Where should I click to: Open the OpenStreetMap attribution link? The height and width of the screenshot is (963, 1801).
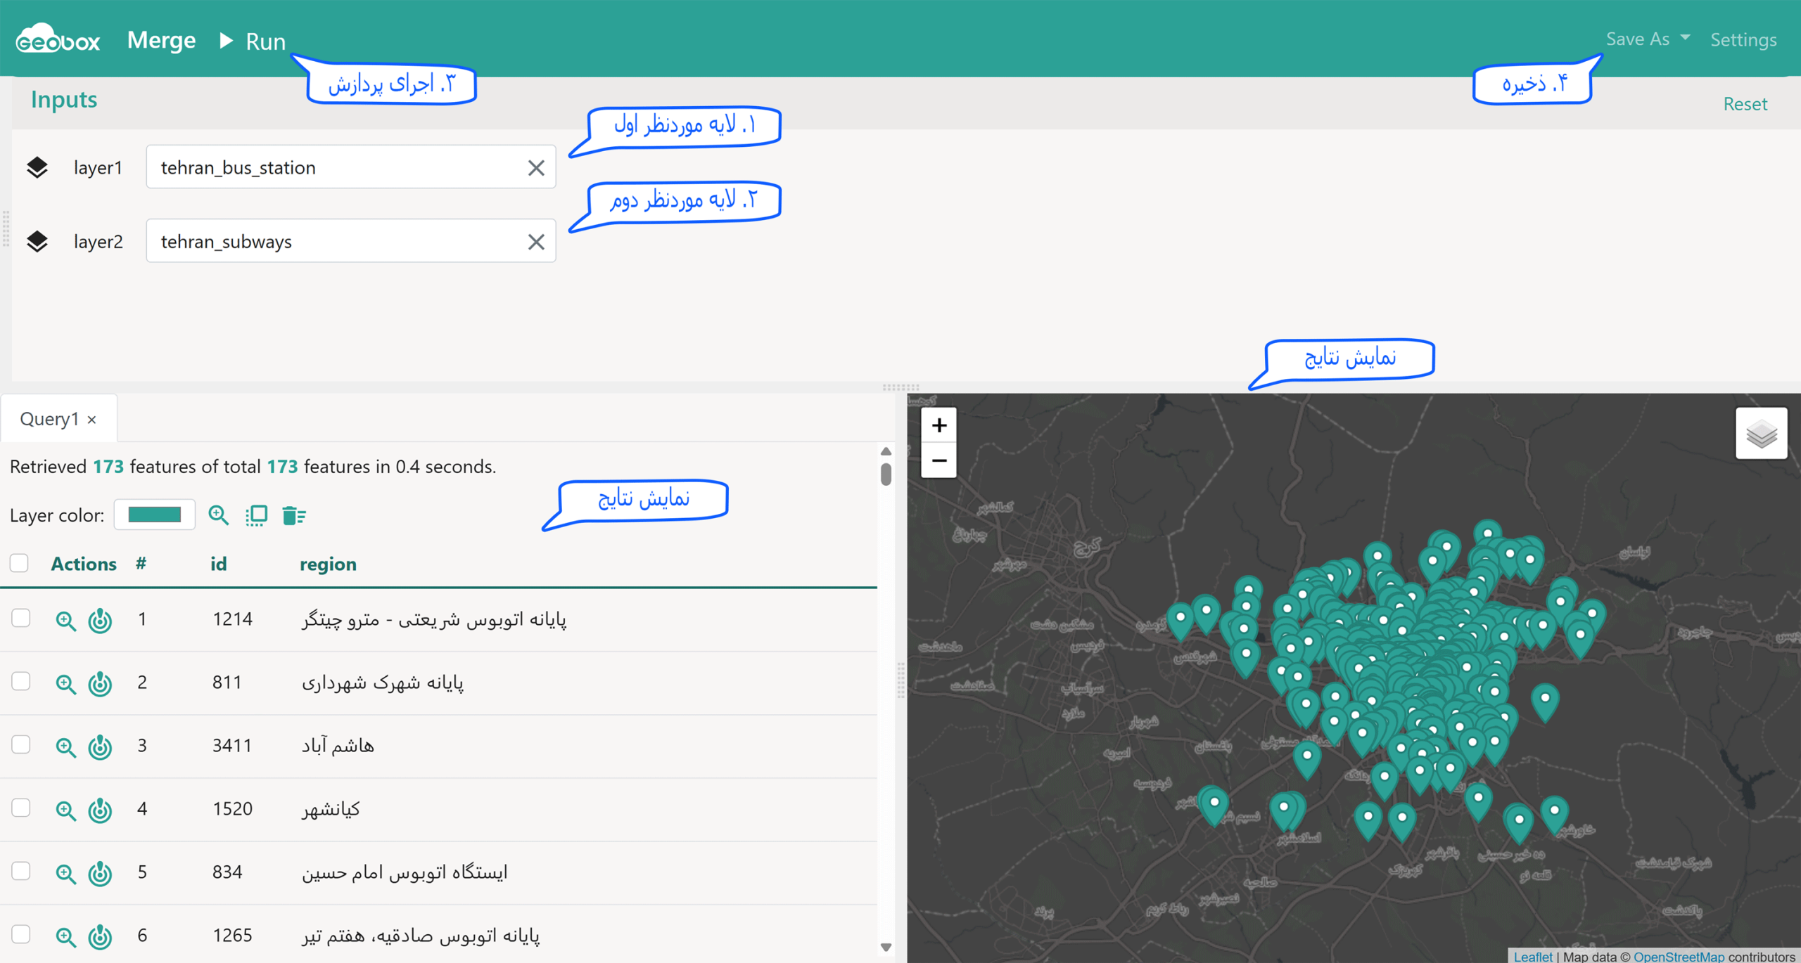pos(1679,956)
